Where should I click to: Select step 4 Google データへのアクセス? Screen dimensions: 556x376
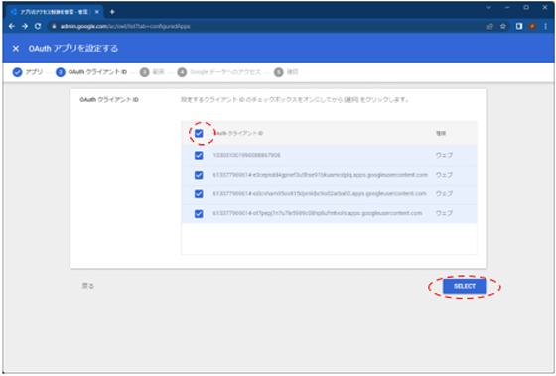218,72
